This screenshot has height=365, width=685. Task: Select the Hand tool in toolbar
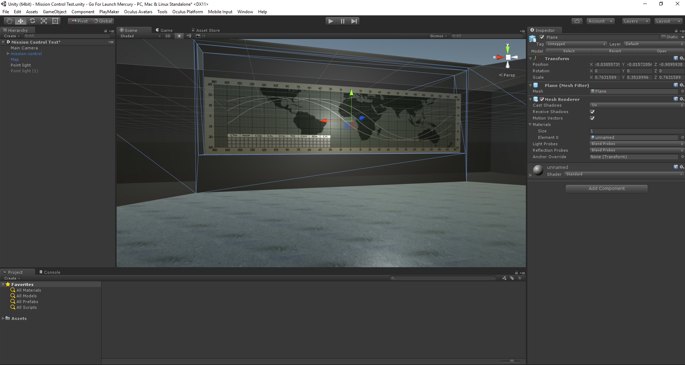point(9,21)
